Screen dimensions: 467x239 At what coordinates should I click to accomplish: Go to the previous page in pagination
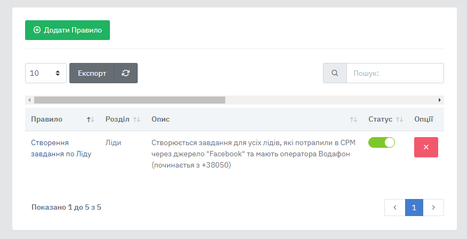click(394, 208)
